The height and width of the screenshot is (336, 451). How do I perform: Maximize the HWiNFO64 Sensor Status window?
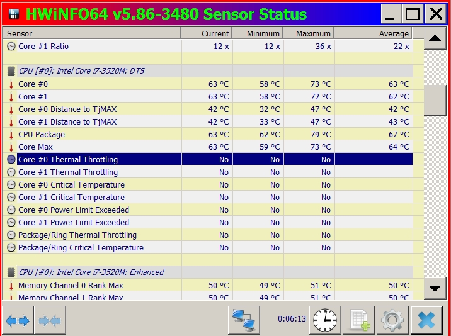[x=413, y=13]
